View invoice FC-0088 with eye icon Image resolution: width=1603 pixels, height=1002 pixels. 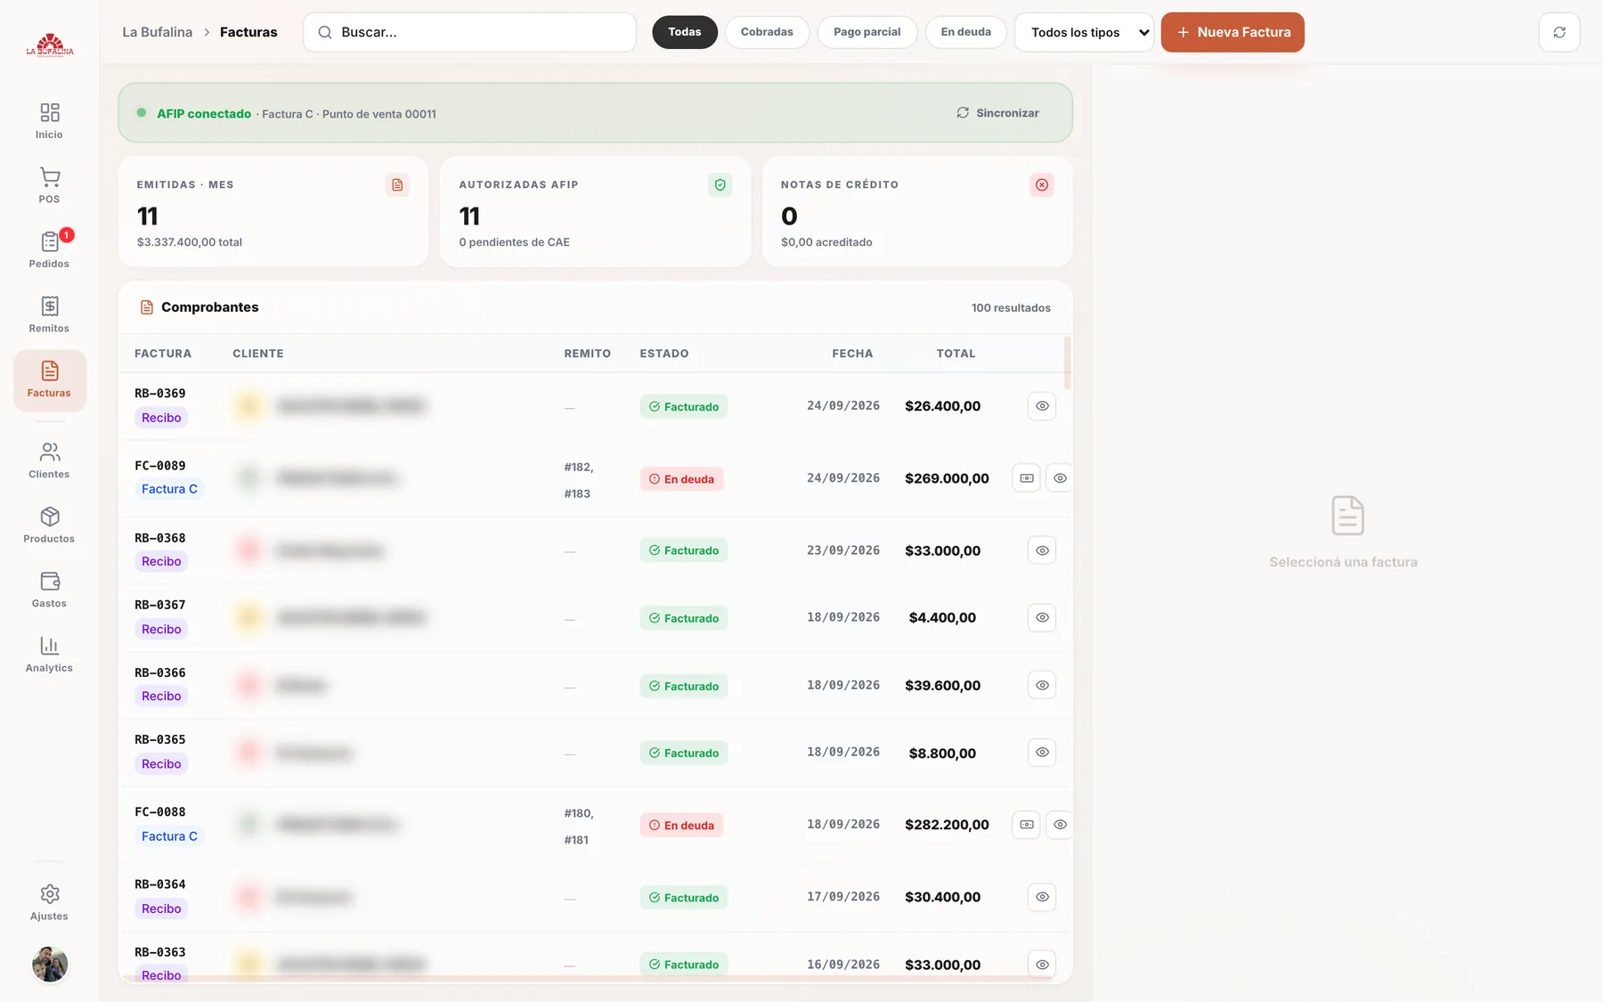1060,825
